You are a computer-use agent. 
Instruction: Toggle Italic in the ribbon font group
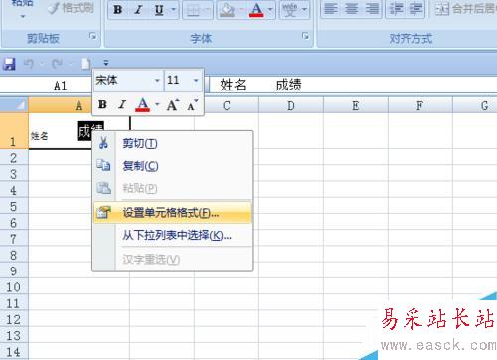point(138,10)
